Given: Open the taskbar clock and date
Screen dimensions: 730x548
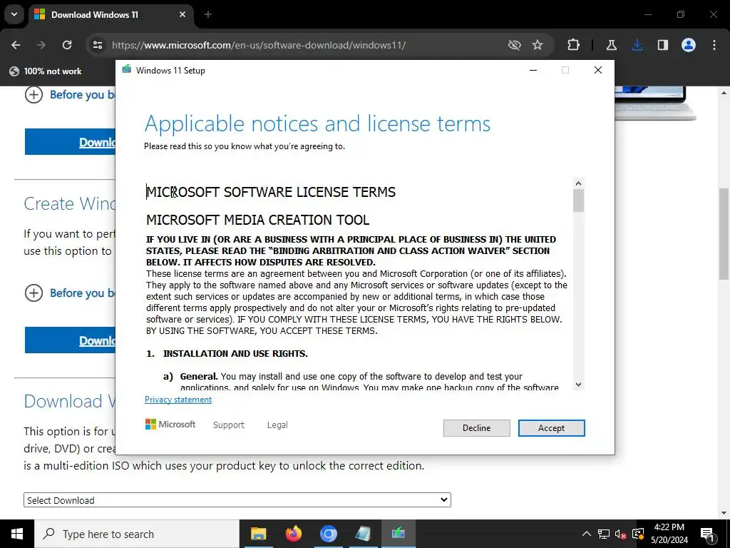Looking at the screenshot, I should 669,534.
